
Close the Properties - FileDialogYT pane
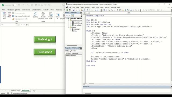click(81, 48)
